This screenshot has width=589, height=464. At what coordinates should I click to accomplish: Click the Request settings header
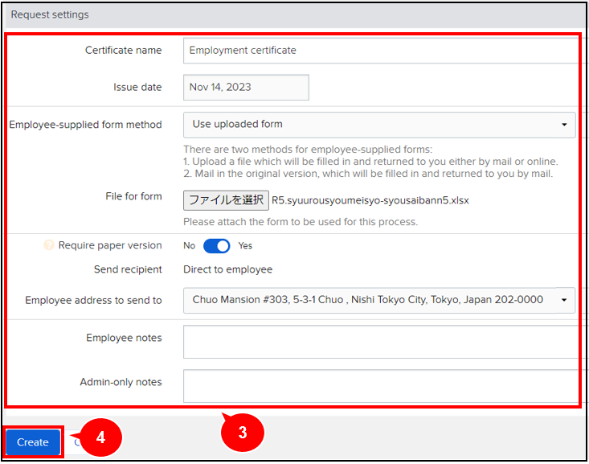pos(50,14)
